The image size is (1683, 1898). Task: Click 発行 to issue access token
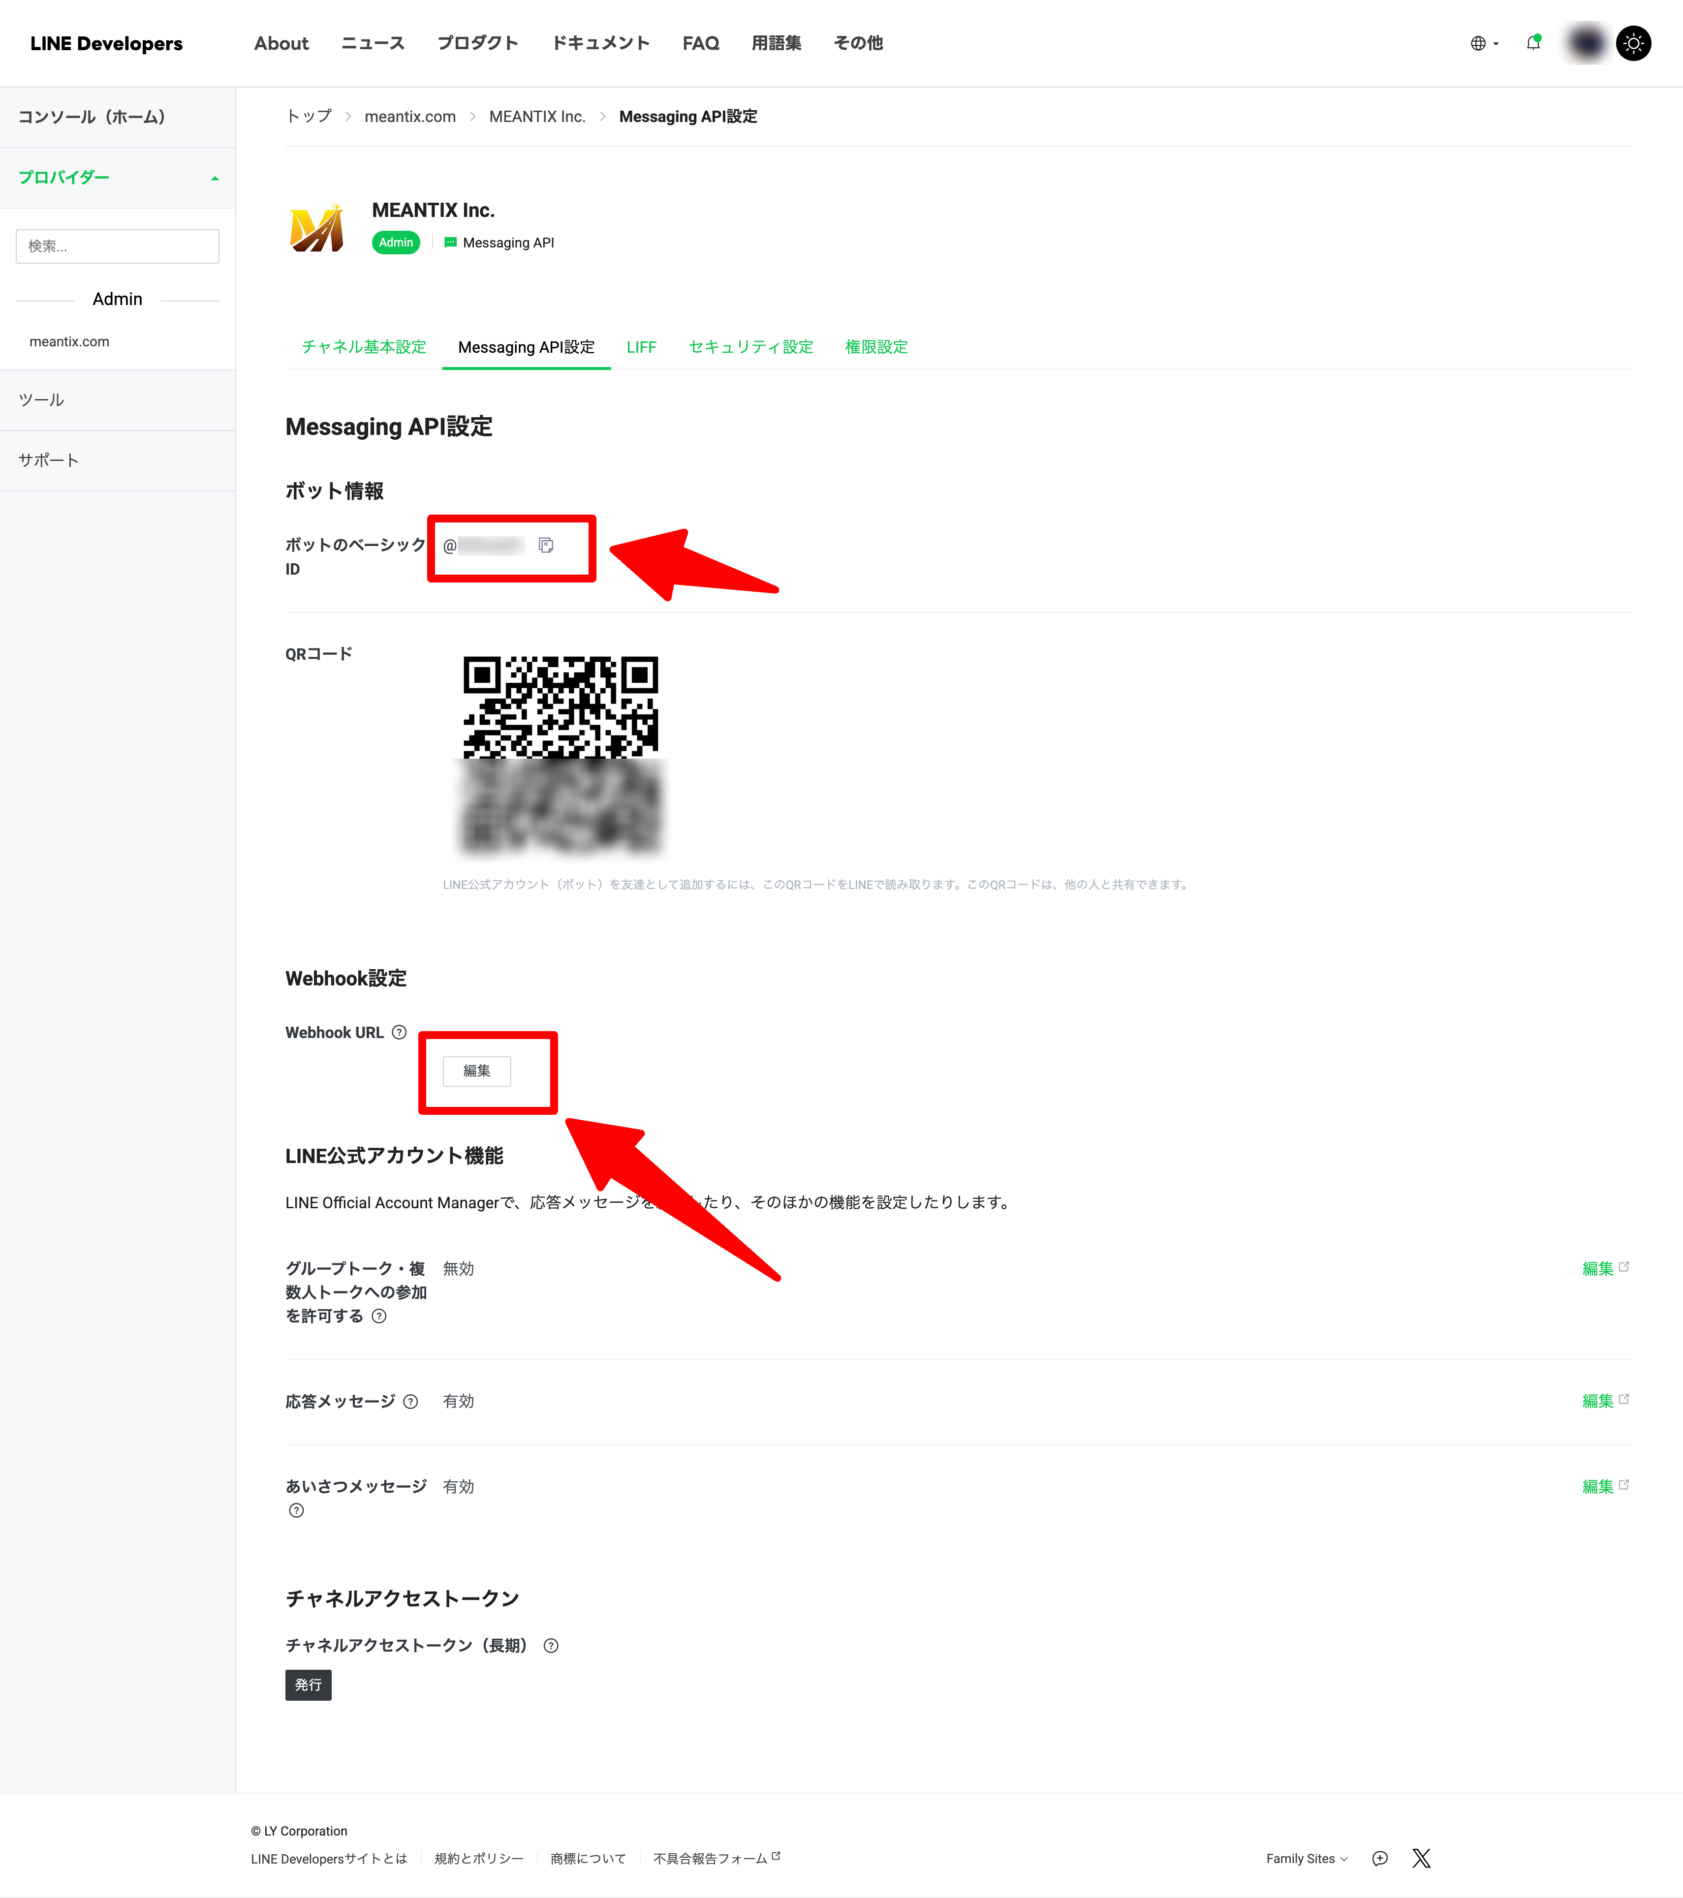tap(309, 1684)
